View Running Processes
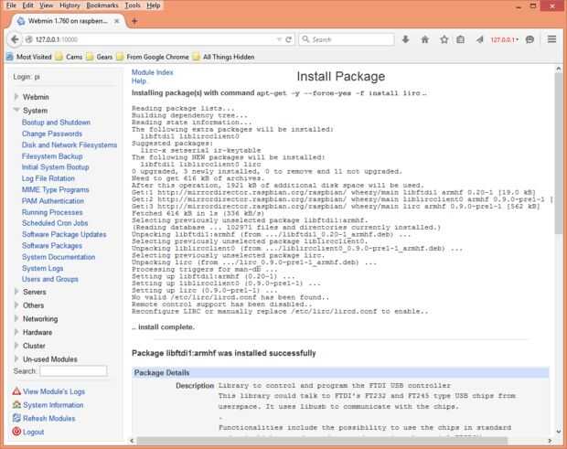The image size is (567, 449). click(x=52, y=212)
